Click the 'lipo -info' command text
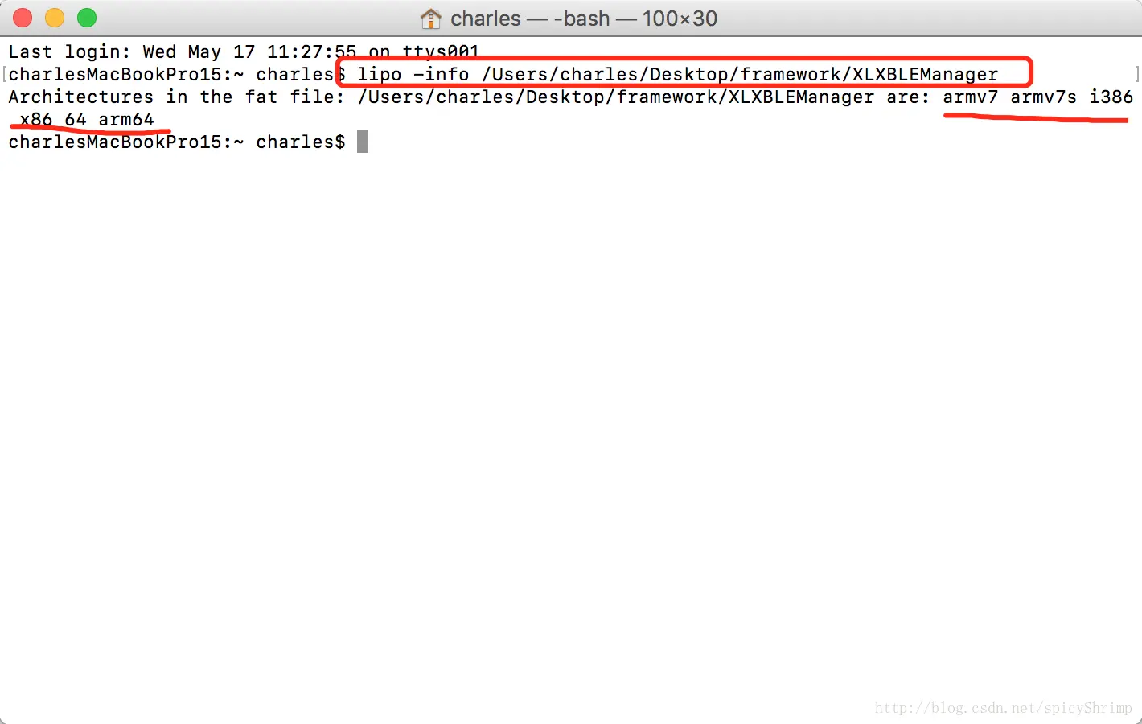 pyautogui.click(x=413, y=74)
